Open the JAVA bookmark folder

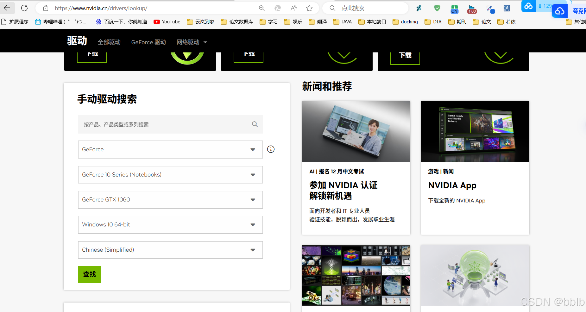[343, 22]
